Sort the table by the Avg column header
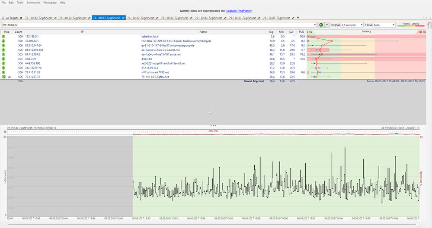The height and width of the screenshot is (228, 432). click(271, 32)
